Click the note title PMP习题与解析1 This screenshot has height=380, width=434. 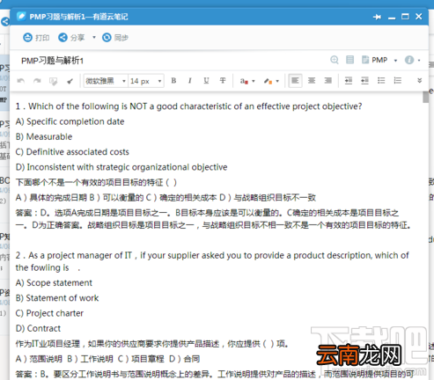click(x=53, y=61)
